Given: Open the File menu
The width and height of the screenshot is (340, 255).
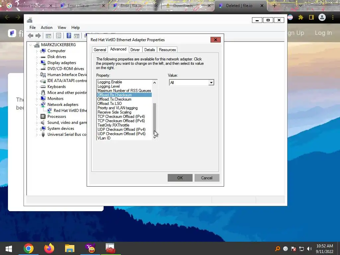Looking at the screenshot, I should tap(33, 28).
